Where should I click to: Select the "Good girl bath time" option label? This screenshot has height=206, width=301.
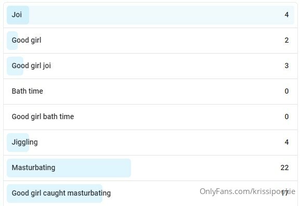43,117
